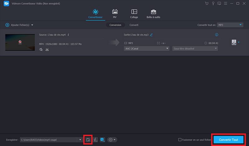Open the 'Sous-titre désactivé' subtitle dropdown

195,48
